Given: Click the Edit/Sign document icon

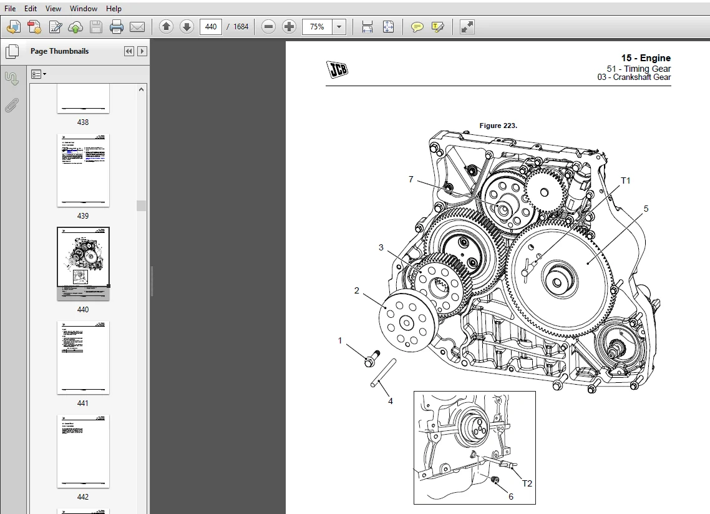Looking at the screenshot, I should click(56, 27).
